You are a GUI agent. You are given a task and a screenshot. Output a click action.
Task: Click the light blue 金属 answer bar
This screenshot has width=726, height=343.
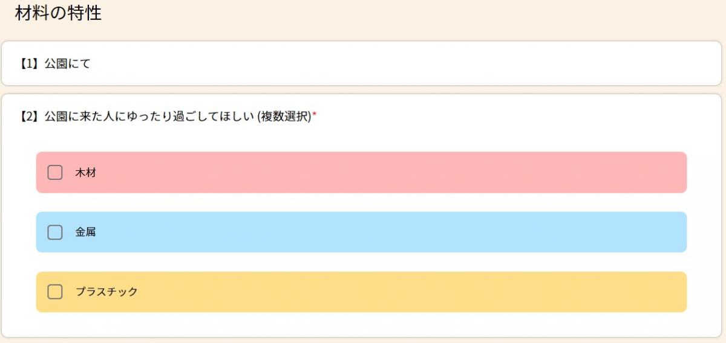(x=361, y=232)
